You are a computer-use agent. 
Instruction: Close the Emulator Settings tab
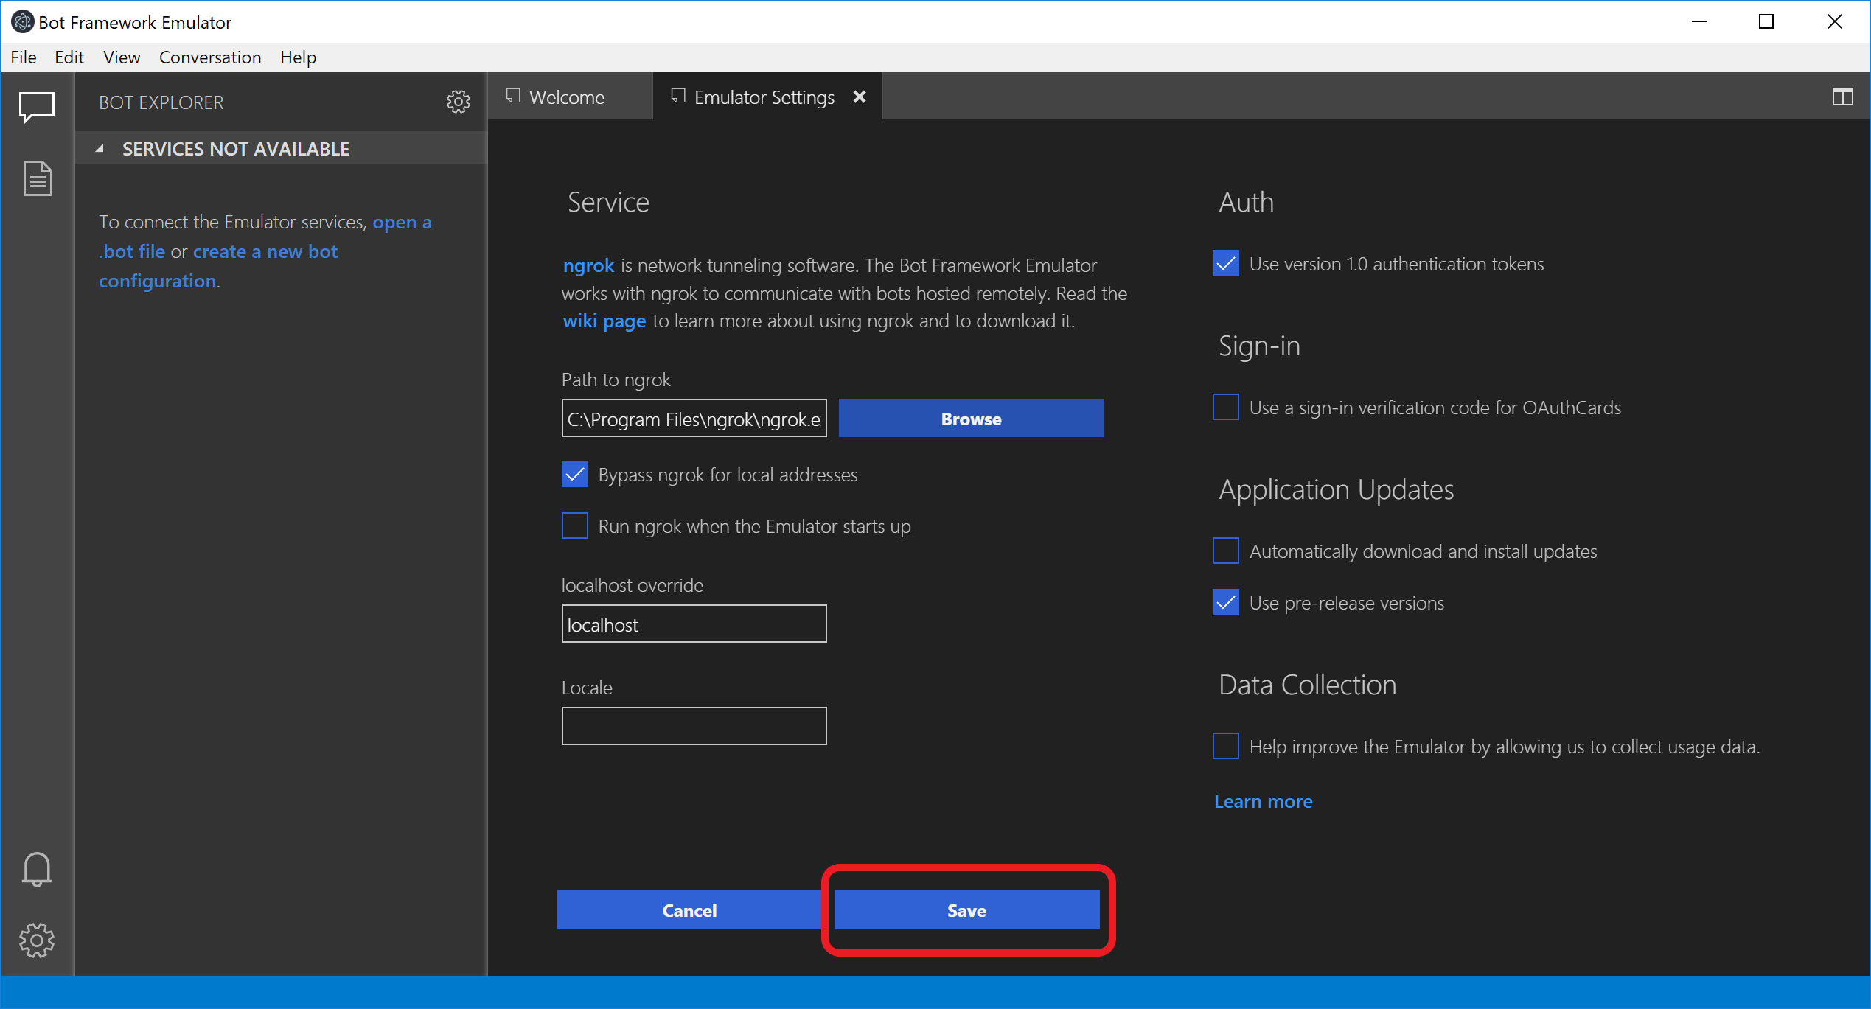tap(860, 96)
